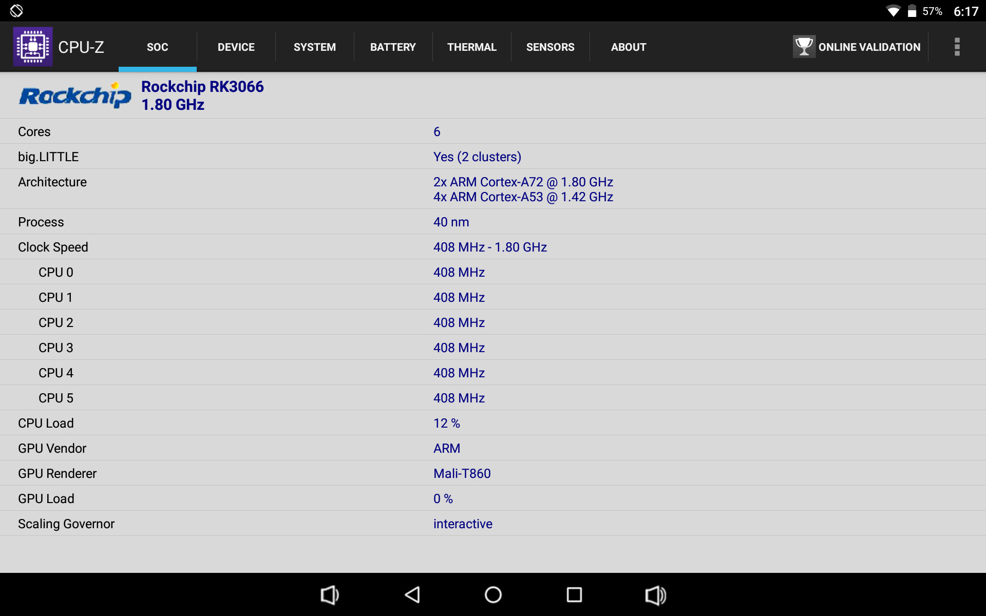Open the BATTERY tab
986x616 pixels.
tap(393, 47)
